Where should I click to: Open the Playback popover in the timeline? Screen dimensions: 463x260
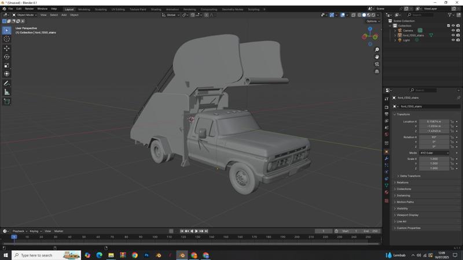[19, 231]
